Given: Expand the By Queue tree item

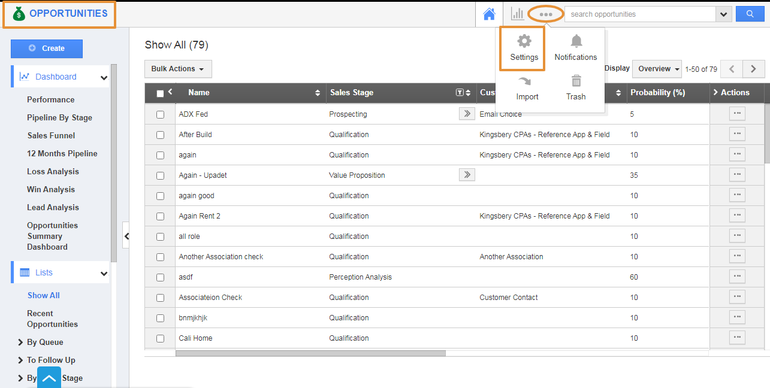Looking at the screenshot, I should [22, 342].
